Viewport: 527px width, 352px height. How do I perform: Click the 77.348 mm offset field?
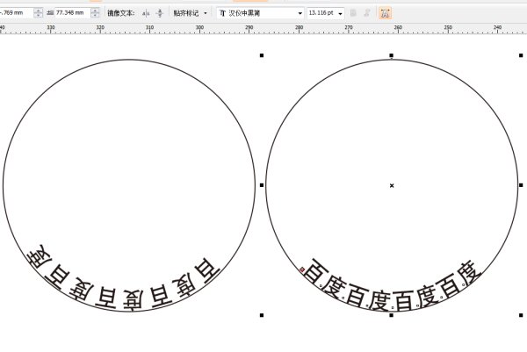[x=72, y=13]
